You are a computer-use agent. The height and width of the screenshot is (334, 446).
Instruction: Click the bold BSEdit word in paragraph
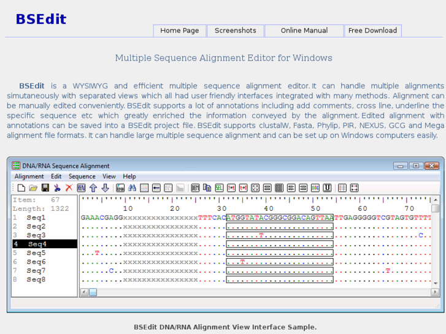(31, 86)
